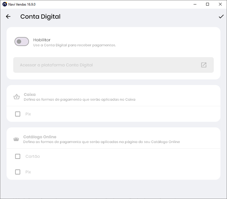
Task: Click the description ending in 'seu Catálogo Online'
Action: (102, 142)
